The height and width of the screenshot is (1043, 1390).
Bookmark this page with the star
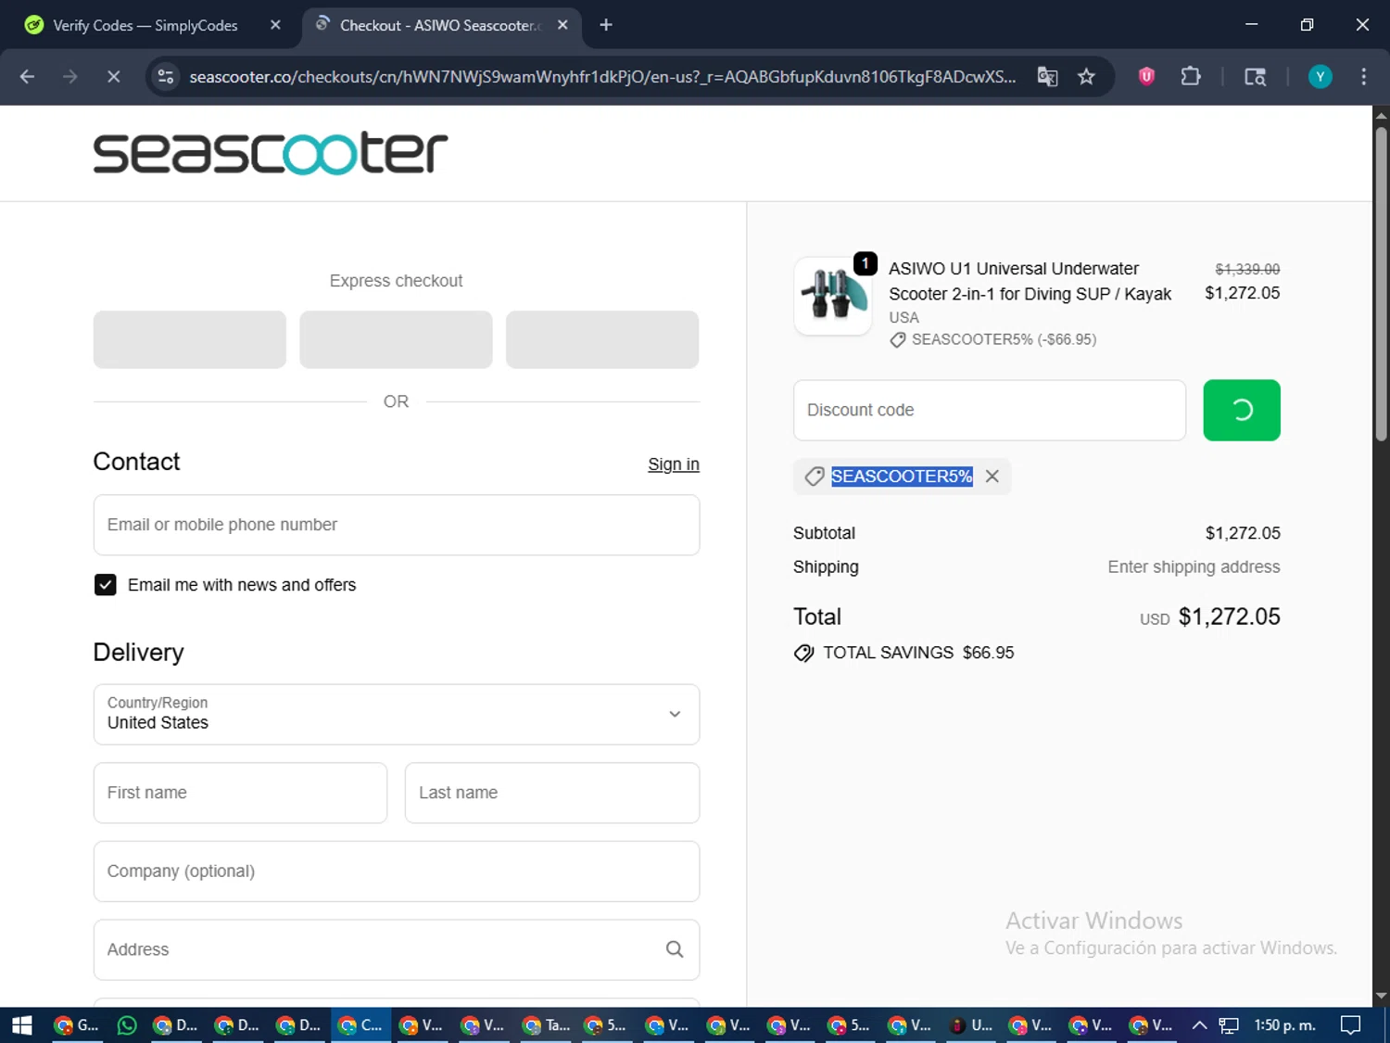pyautogui.click(x=1086, y=77)
